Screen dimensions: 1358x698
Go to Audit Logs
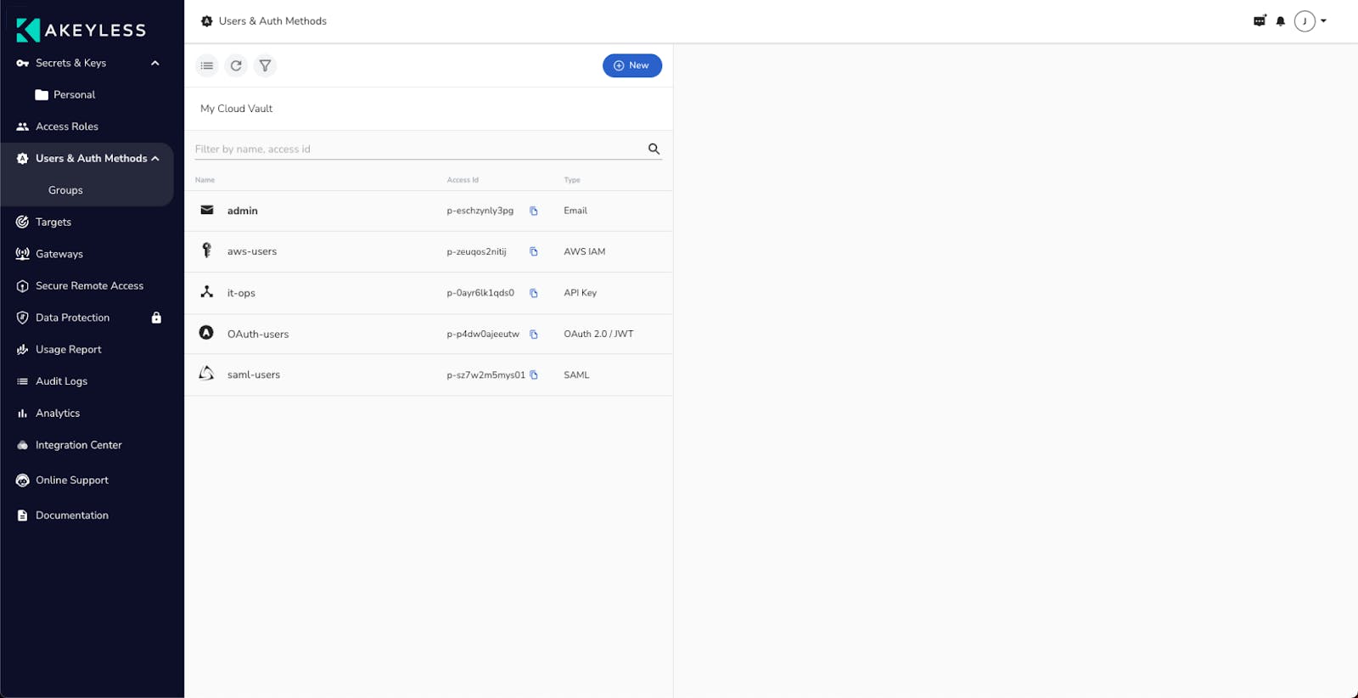pos(61,381)
